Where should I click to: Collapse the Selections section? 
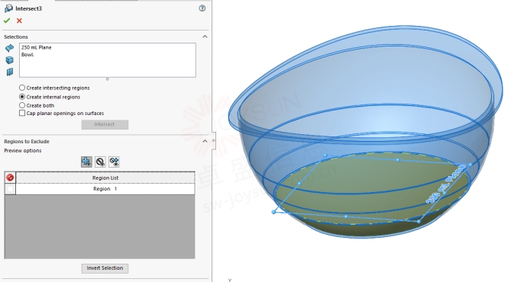pos(205,37)
